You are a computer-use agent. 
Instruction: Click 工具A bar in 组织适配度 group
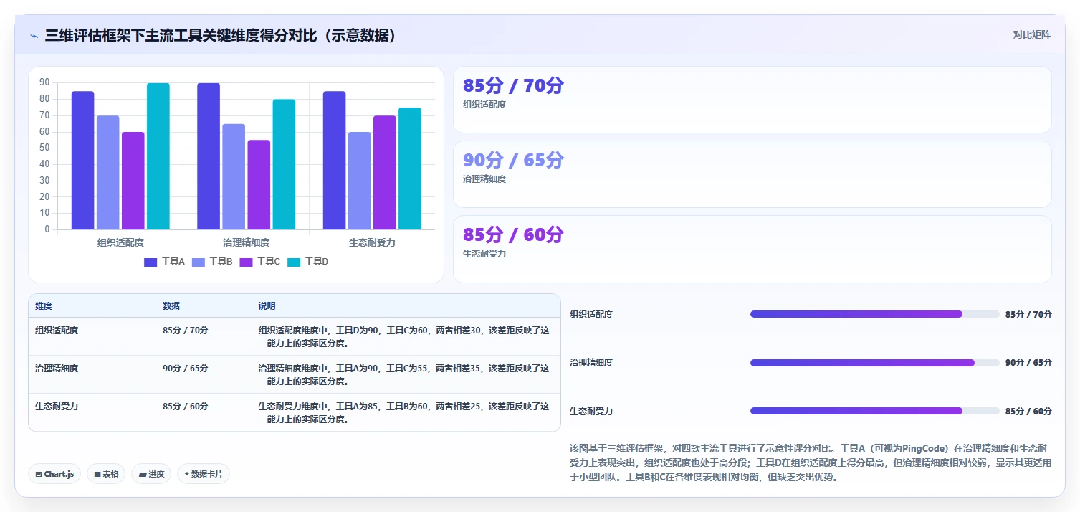82,161
